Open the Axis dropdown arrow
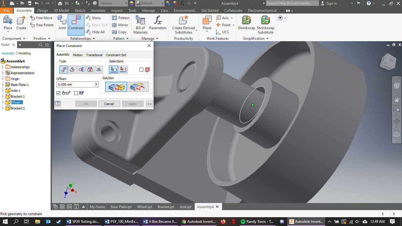402x226 pixels. 232,18
